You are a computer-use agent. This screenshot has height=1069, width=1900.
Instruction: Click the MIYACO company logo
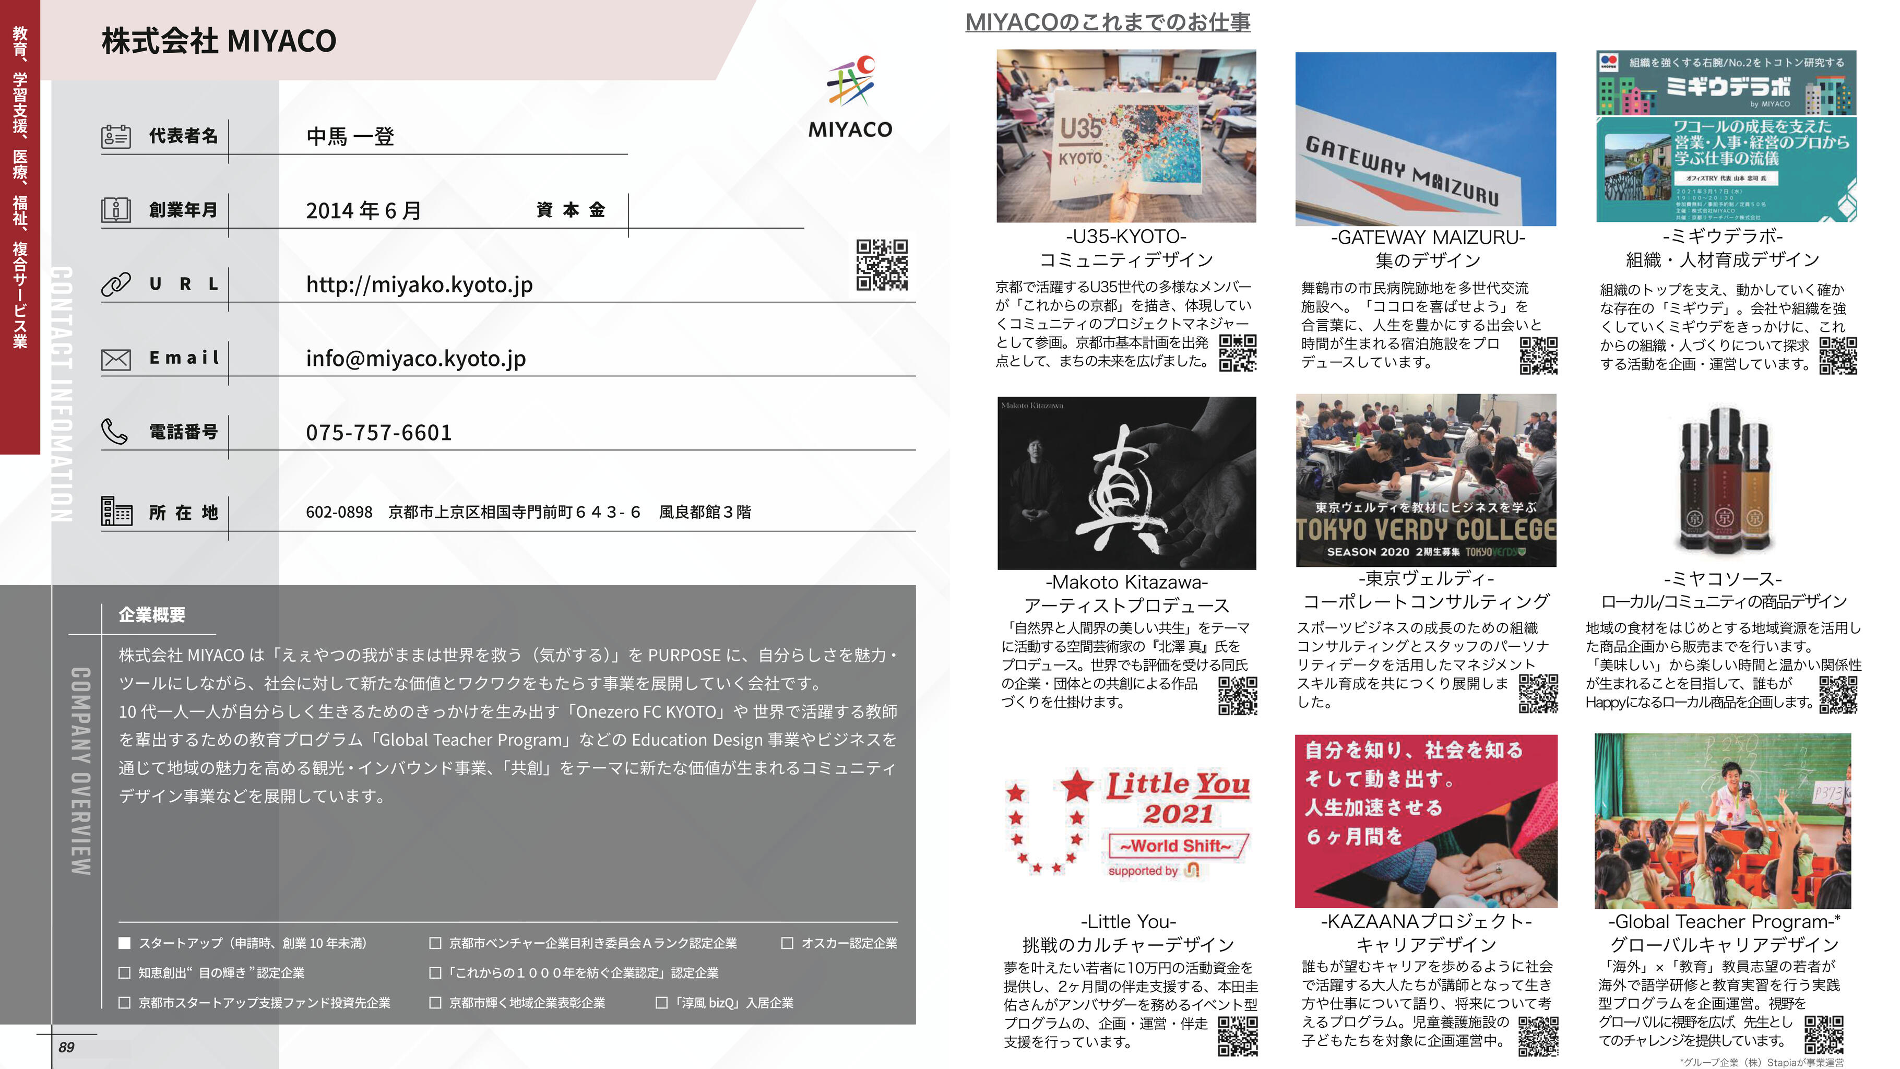click(x=850, y=97)
